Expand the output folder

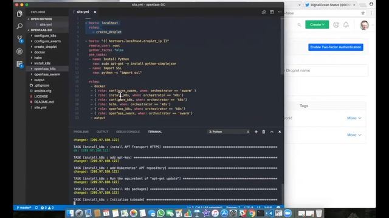(39, 80)
